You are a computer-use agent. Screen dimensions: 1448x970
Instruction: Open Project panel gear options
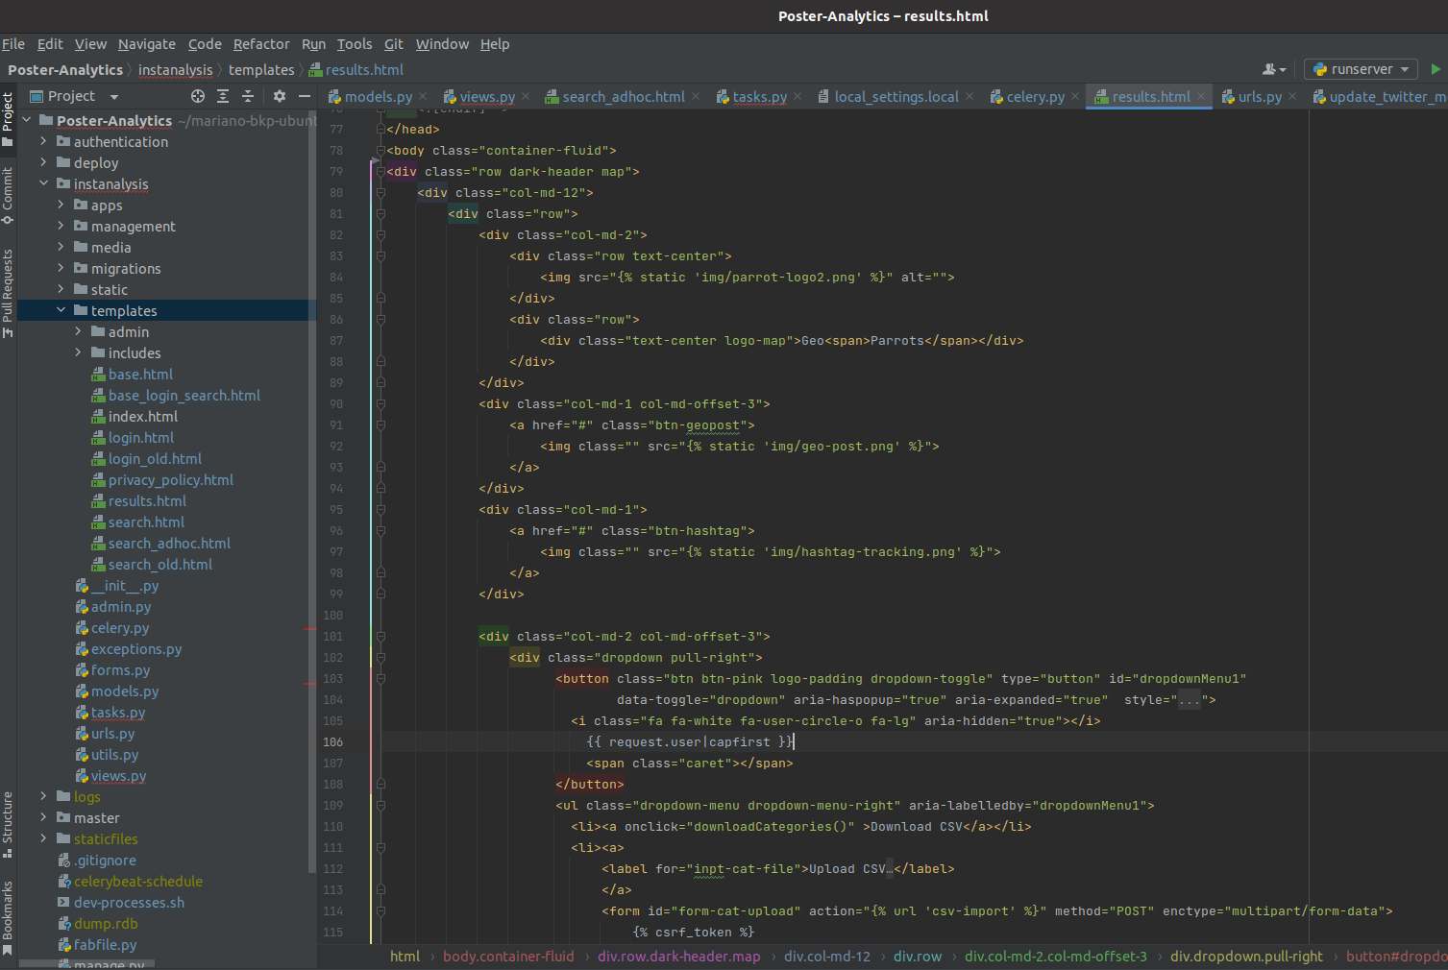[x=280, y=96]
